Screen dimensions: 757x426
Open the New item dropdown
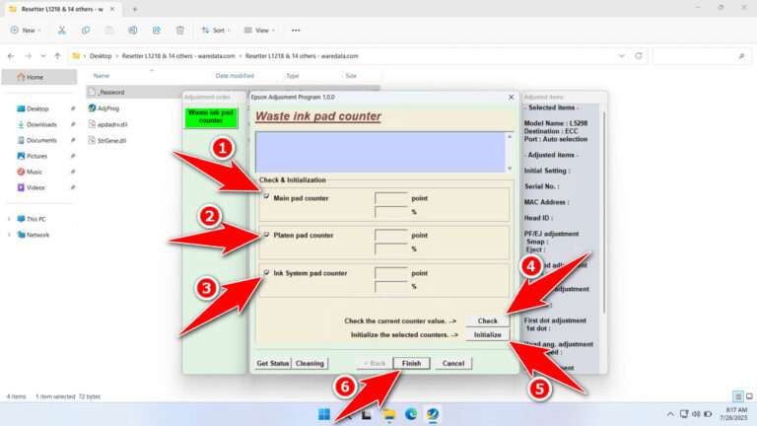[27, 31]
